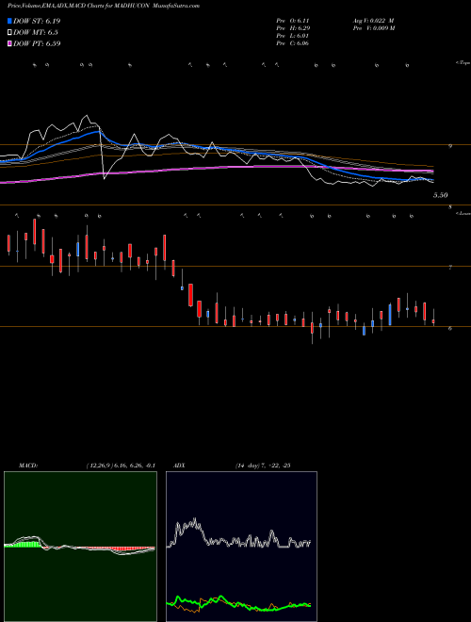Click the '6' price axis label on candlestick chart

450,329
